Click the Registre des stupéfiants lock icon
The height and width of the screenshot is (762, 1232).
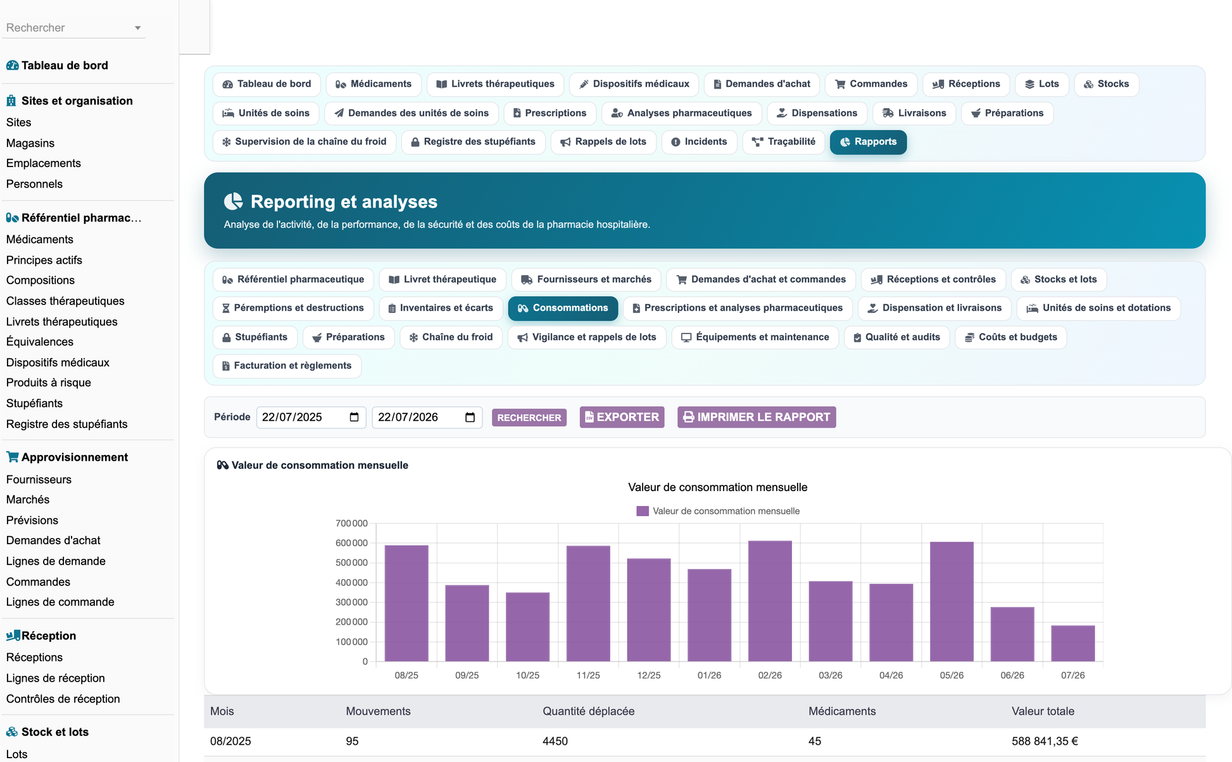pyautogui.click(x=415, y=142)
